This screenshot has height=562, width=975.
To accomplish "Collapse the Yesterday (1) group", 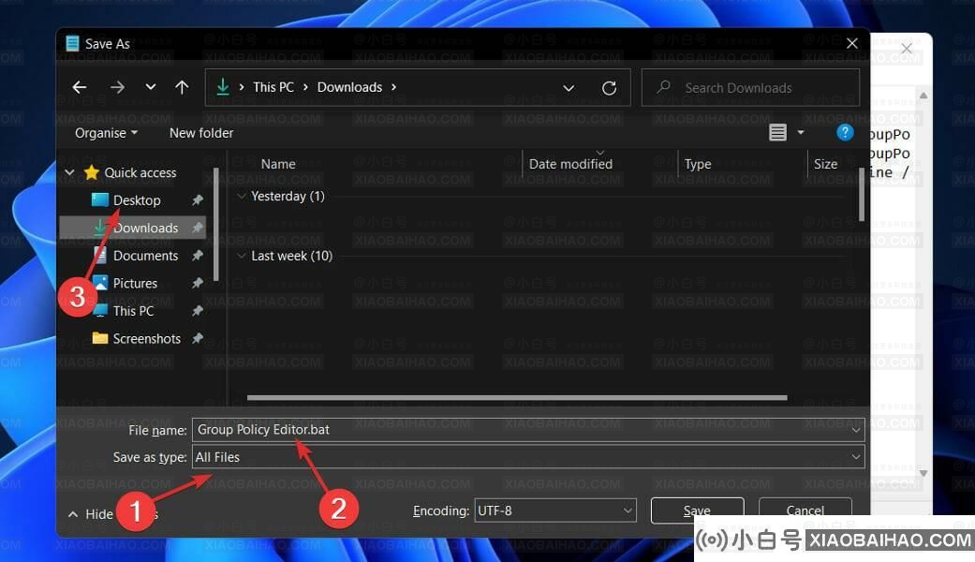I will point(242,196).
